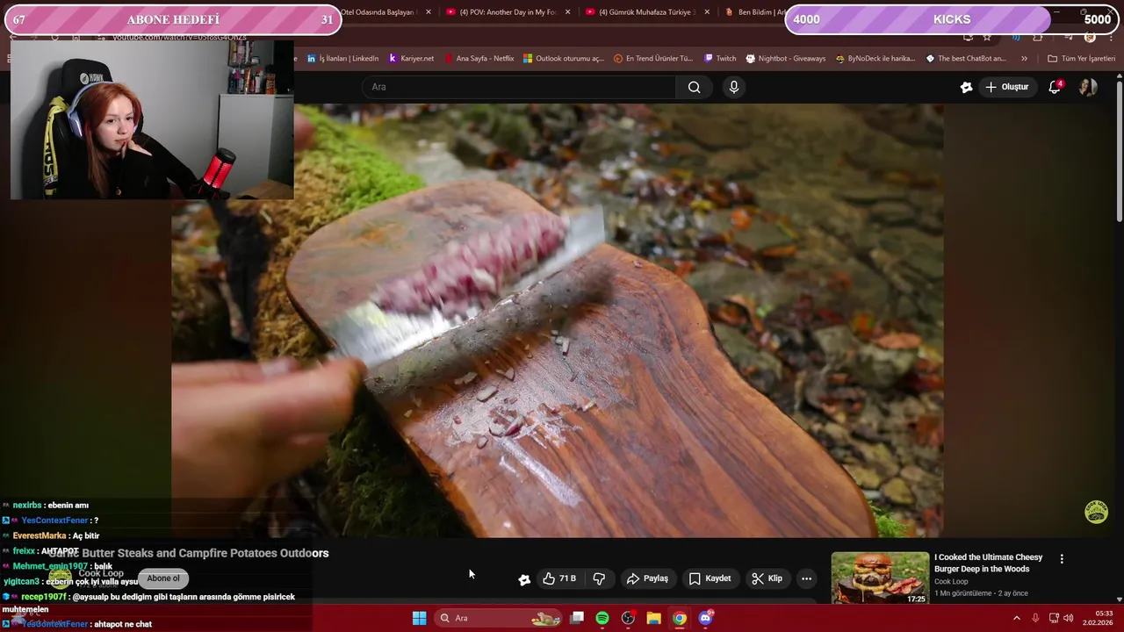Image resolution: width=1124 pixels, height=632 pixels.
Task: Open Ana Sayfa - Netflix bookmark
Action: click(x=479, y=59)
